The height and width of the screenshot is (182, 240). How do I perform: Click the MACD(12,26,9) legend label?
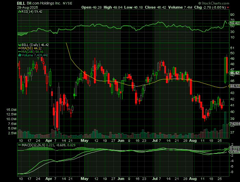[33, 145]
